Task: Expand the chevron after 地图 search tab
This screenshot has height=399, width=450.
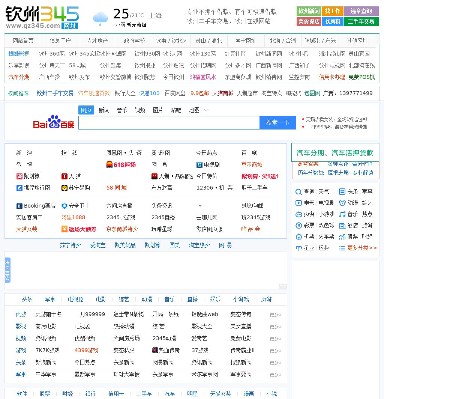Action: tap(206, 110)
